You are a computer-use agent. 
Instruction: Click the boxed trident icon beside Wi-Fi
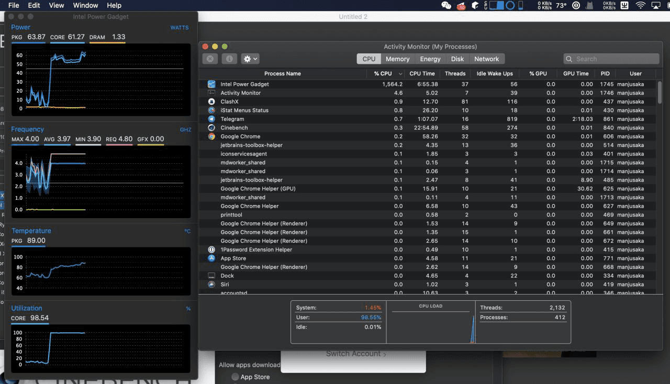click(x=624, y=5)
